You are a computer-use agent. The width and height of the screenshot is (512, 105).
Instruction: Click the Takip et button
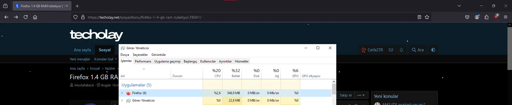346,95
